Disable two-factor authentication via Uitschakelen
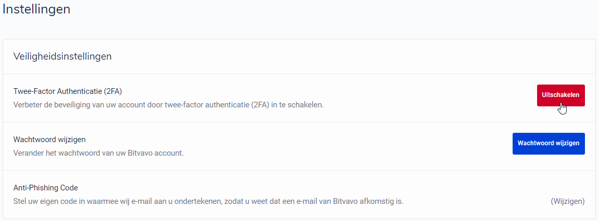599x221 pixels. point(560,95)
